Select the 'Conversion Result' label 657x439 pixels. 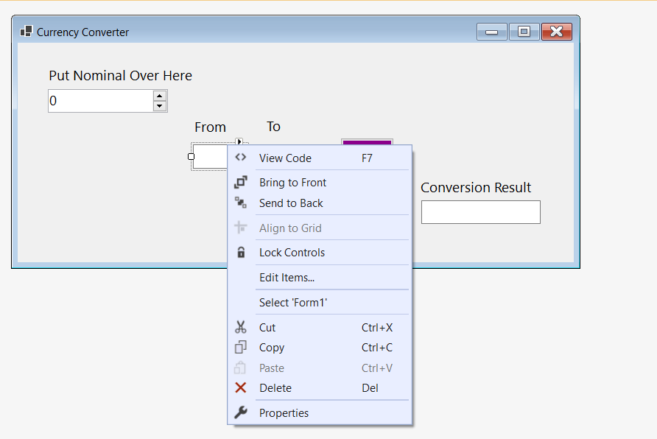pos(476,187)
